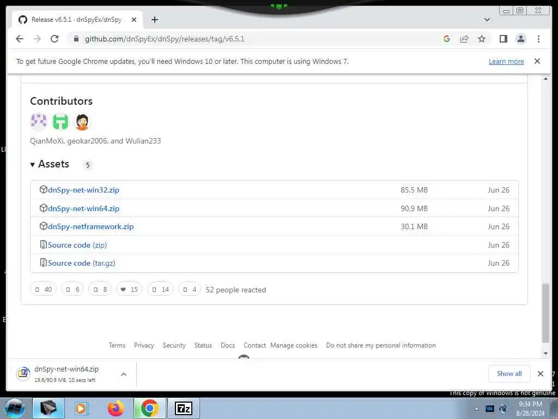This screenshot has height=419, width=558.
Task: Click Show all downloads button
Action: point(510,373)
